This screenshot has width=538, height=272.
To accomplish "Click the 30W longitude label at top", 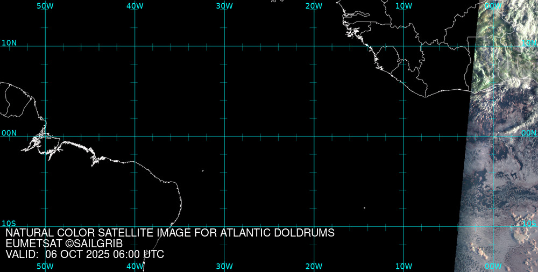I will point(224,5).
